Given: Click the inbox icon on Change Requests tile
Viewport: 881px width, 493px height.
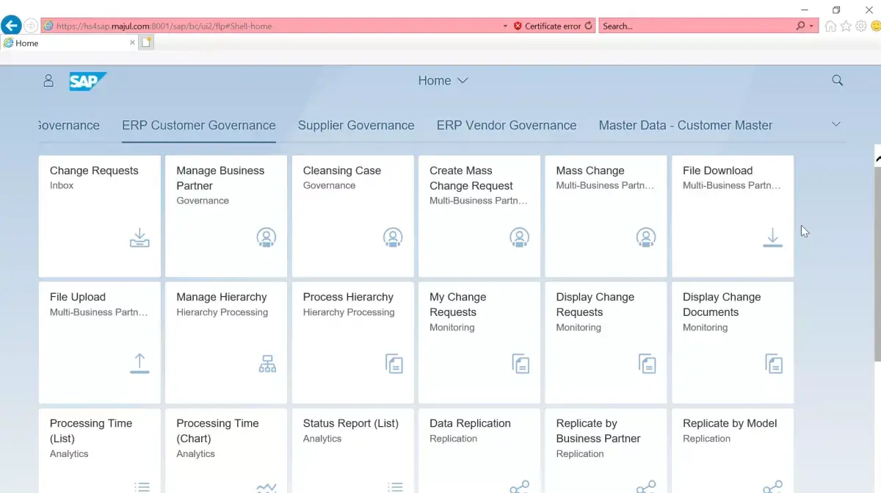Looking at the screenshot, I should (139, 237).
